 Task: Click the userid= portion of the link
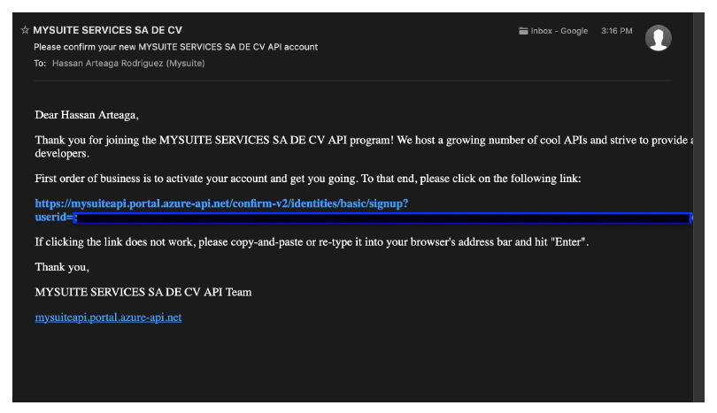coord(54,217)
